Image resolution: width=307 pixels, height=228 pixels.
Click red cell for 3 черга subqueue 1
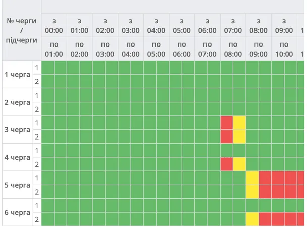226,123
